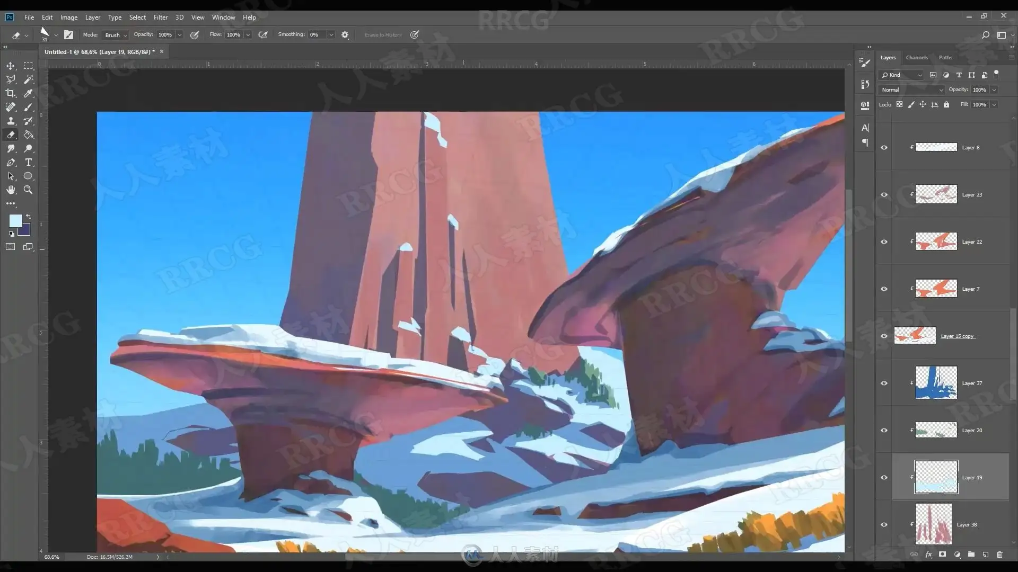
Task: Select the Eyedropper tool
Action: (x=29, y=93)
